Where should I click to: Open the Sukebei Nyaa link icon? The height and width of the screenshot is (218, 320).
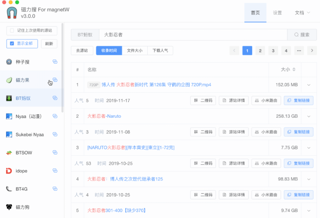pos(55,134)
